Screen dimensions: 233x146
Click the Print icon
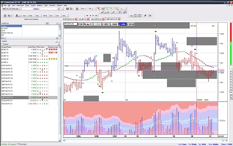tap(77, 9)
